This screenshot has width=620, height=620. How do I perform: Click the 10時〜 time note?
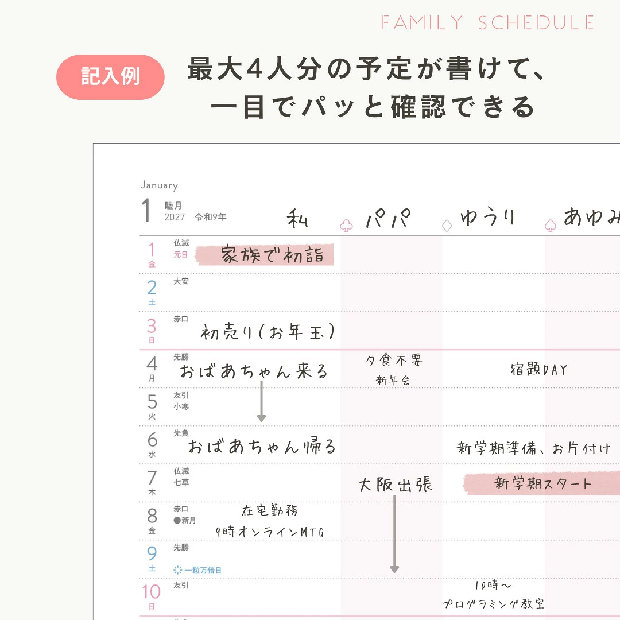[x=493, y=585]
